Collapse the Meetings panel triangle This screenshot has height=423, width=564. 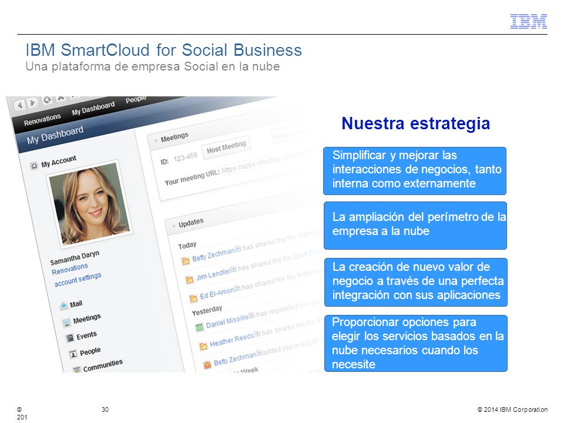pyautogui.click(x=156, y=140)
